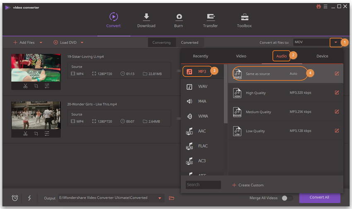The image size is (352, 209).
Task: Click the file name 20-Wonder Girls - Like This.mp4
Action: click(92, 104)
